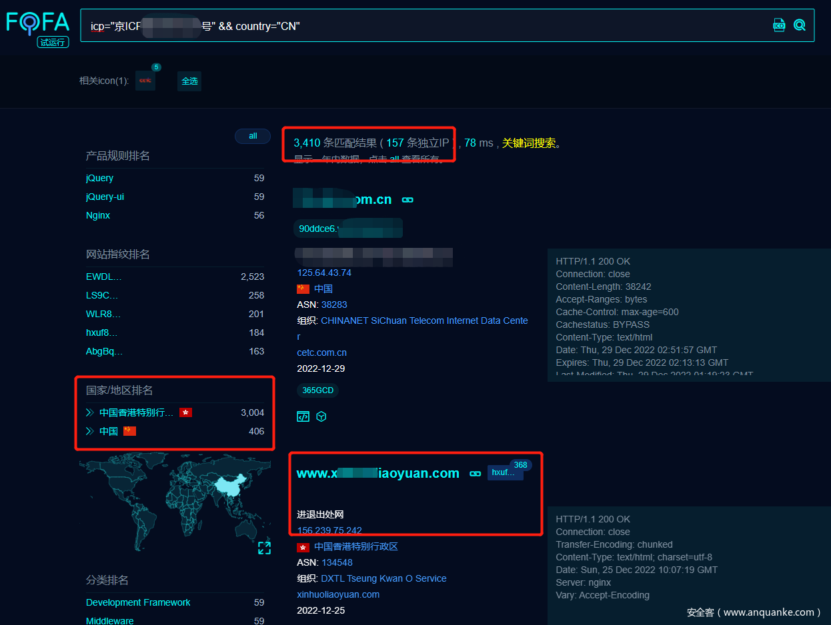The height and width of the screenshot is (625, 831).
Task: Click the link icon next to first result domain
Action: pos(407,200)
